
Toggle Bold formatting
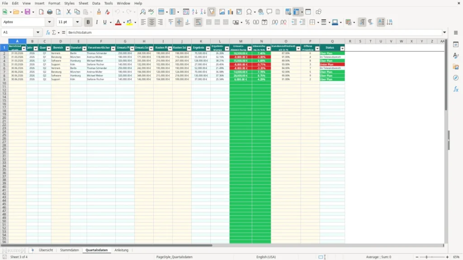tap(88, 22)
